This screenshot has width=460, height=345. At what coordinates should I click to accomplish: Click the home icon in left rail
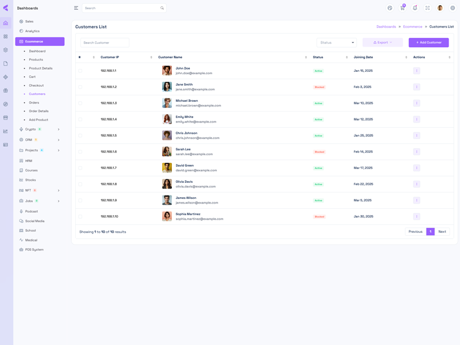(6, 23)
